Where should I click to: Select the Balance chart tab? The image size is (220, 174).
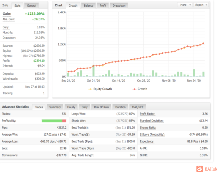click(89, 6)
